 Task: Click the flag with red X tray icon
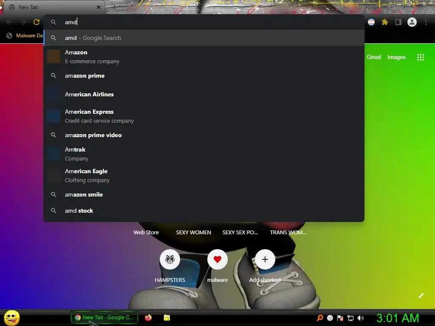pyautogui.click(x=340, y=318)
